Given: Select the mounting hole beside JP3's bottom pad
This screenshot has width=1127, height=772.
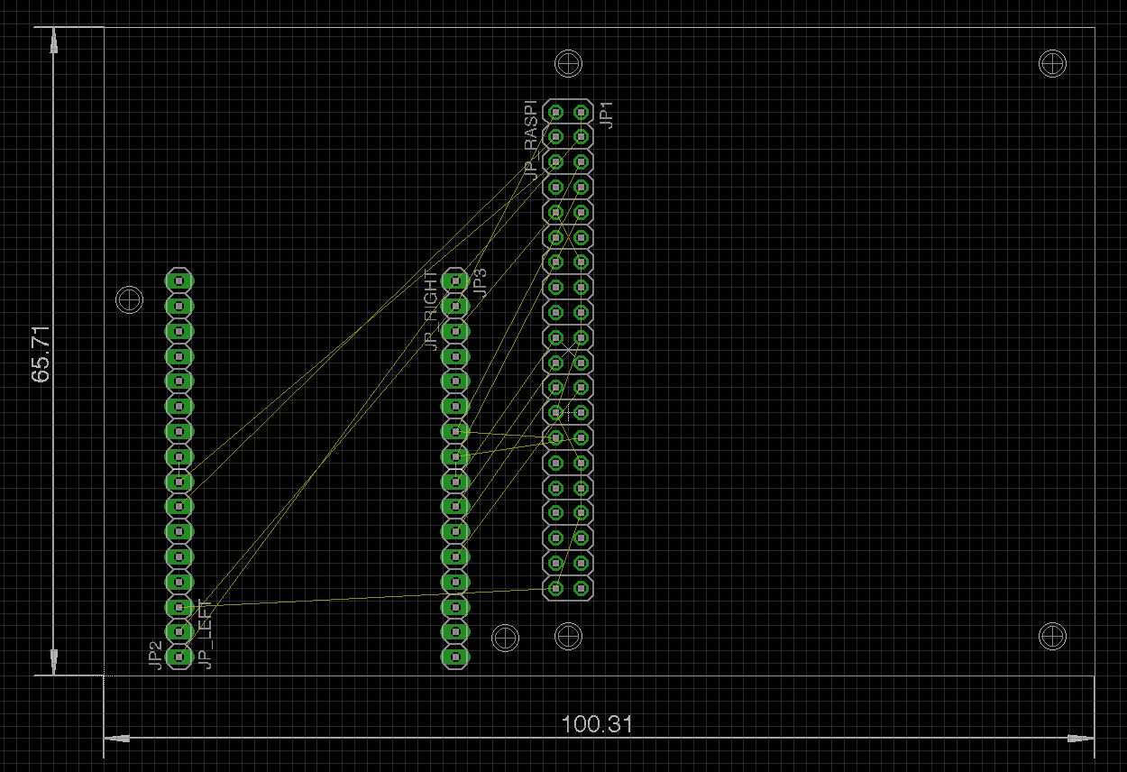Looking at the screenshot, I should (x=506, y=638).
